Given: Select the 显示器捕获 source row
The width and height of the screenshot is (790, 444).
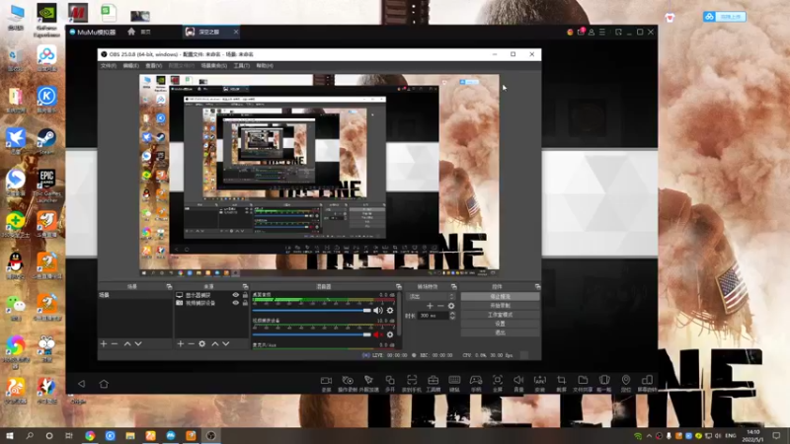Looking at the screenshot, I should click(211, 295).
